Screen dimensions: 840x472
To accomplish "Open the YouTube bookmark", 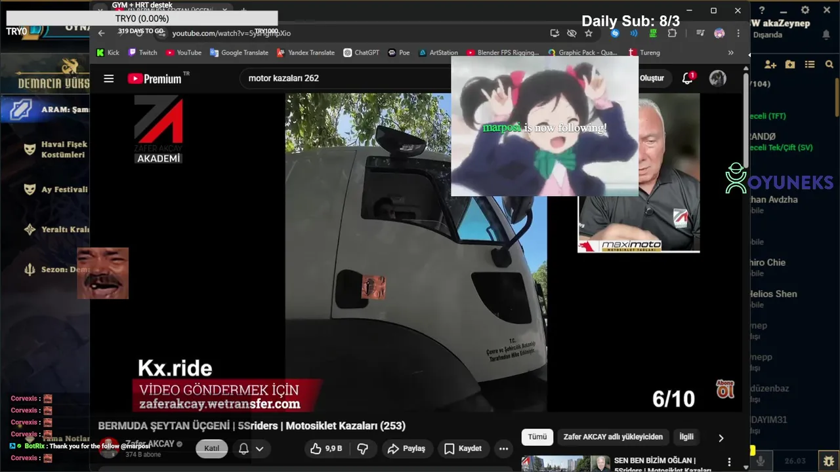I will (x=183, y=52).
